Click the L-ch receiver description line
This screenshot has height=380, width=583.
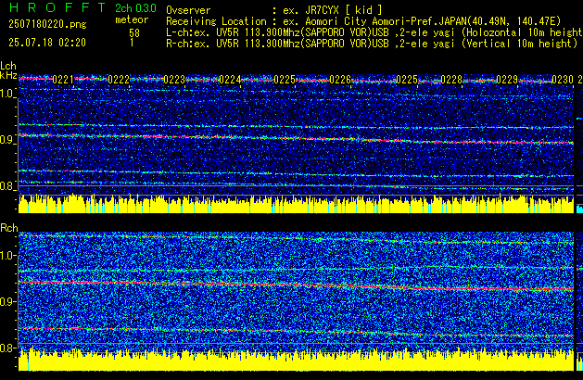[374, 32]
